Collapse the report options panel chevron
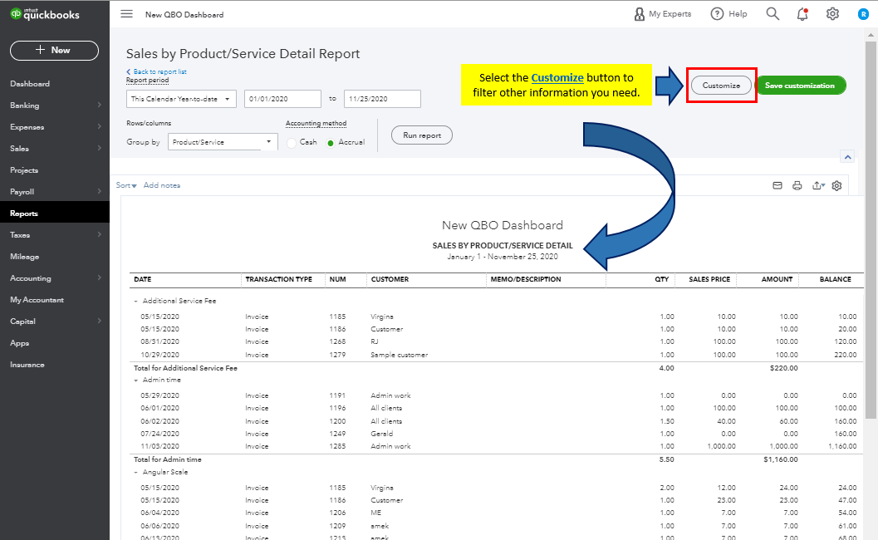 (848, 157)
